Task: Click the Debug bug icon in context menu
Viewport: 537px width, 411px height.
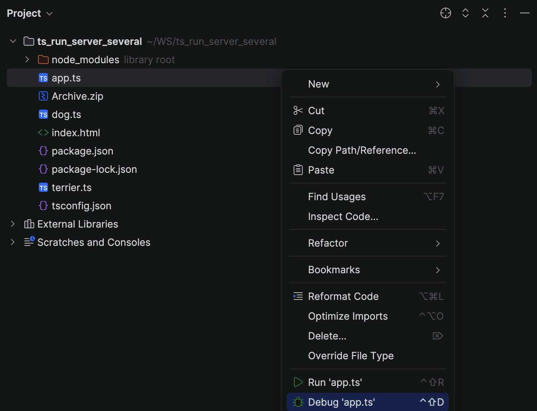Action: coord(298,402)
